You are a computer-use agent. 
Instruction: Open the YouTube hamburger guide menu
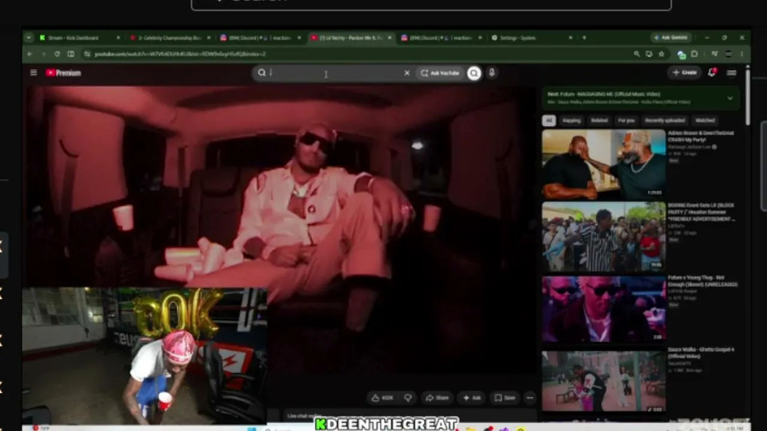coord(34,73)
